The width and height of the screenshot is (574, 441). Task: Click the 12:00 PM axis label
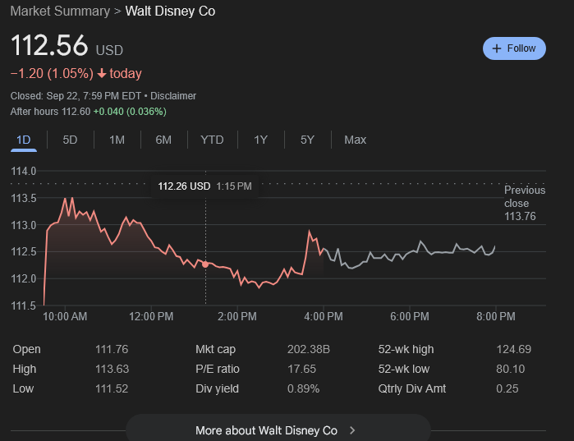click(151, 316)
